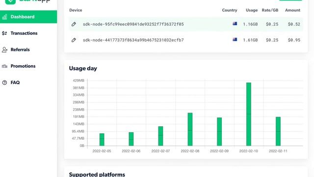Viewport: 314px width, 177px height.
Task: Click the $0.52 amount cell
Action: (294, 24)
